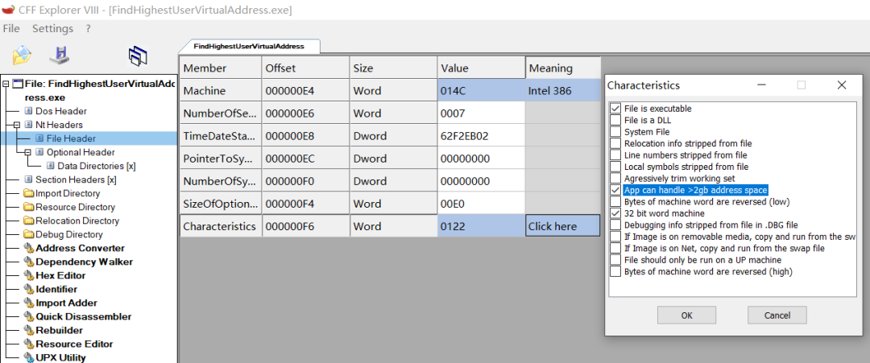Click the Rebuilder tool icon
Viewport: 870px width, 363px height.
coord(29,330)
